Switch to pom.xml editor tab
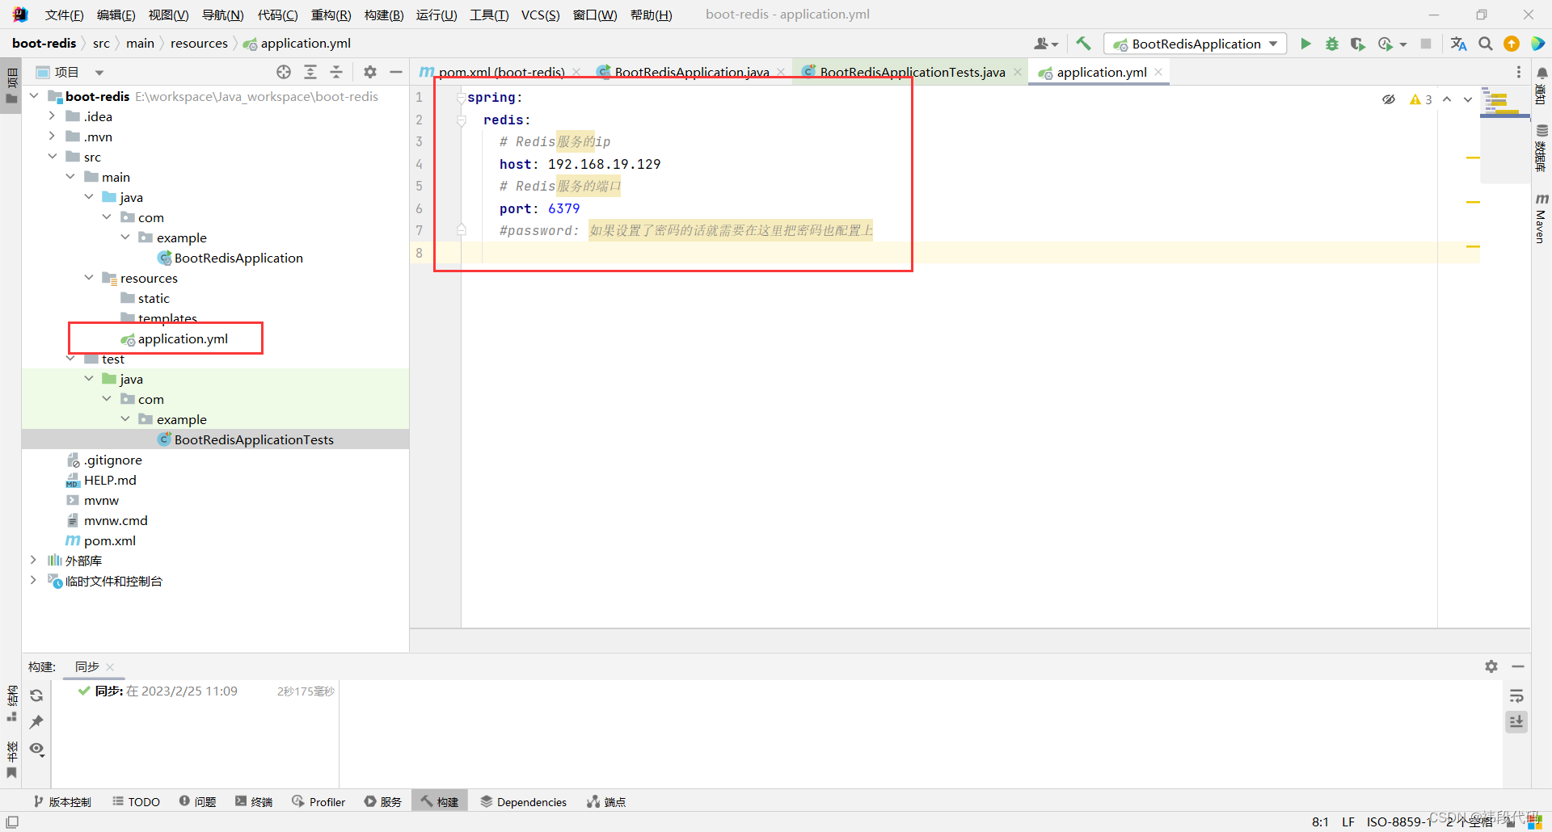This screenshot has width=1552, height=832. [500, 72]
